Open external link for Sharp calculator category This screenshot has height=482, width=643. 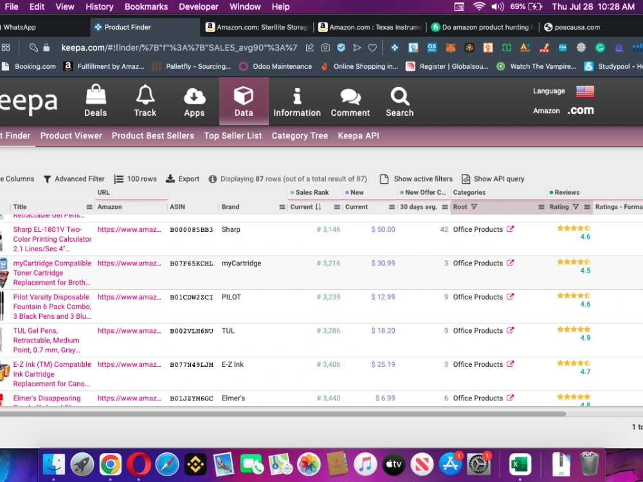(x=510, y=229)
